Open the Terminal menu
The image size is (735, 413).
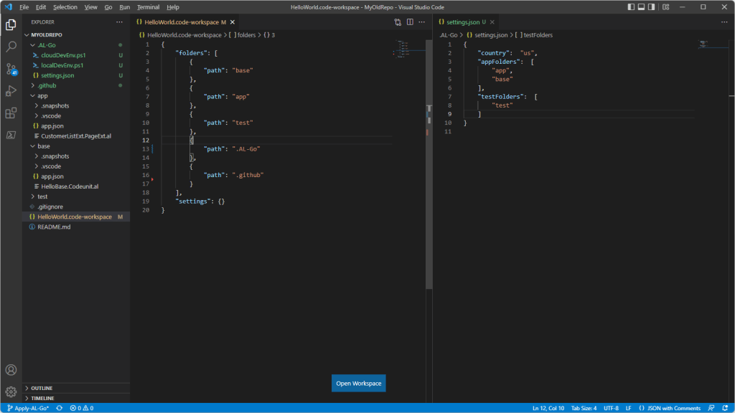click(148, 7)
